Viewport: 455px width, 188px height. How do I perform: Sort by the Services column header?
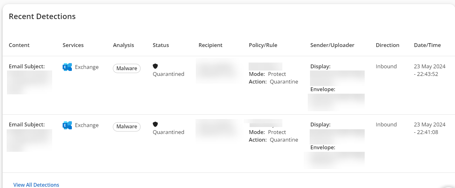(73, 45)
